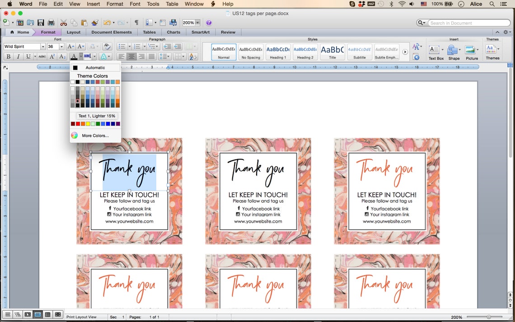
Task: Select the orange swatch under Theme Colors
Action: tap(117, 82)
